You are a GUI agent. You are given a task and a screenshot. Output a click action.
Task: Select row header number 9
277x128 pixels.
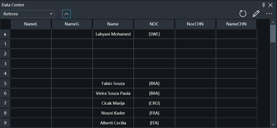click(x=5, y=123)
